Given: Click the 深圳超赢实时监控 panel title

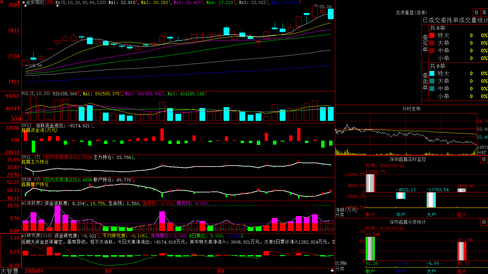Looking at the screenshot, I should (408, 159).
